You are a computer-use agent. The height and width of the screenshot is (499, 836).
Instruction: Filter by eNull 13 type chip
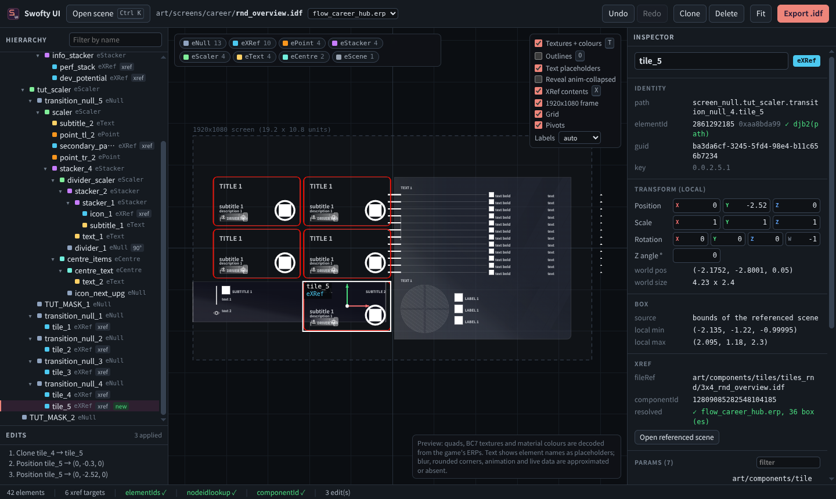202,43
